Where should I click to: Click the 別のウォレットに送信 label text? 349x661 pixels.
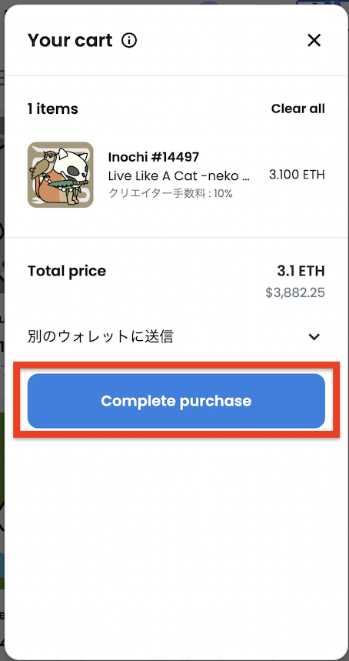[x=101, y=337]
